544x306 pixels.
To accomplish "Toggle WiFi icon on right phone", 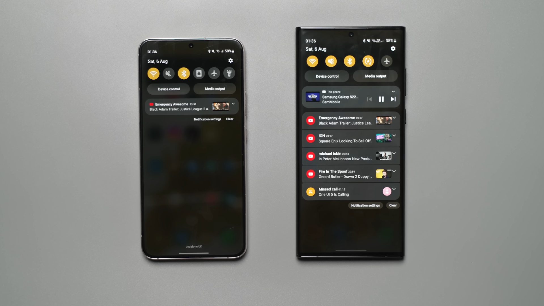I will coord(312,61).
